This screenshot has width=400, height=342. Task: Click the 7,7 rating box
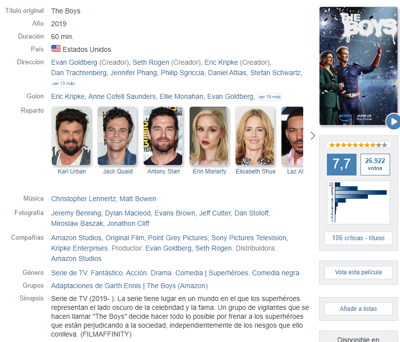tap(342, 165)
